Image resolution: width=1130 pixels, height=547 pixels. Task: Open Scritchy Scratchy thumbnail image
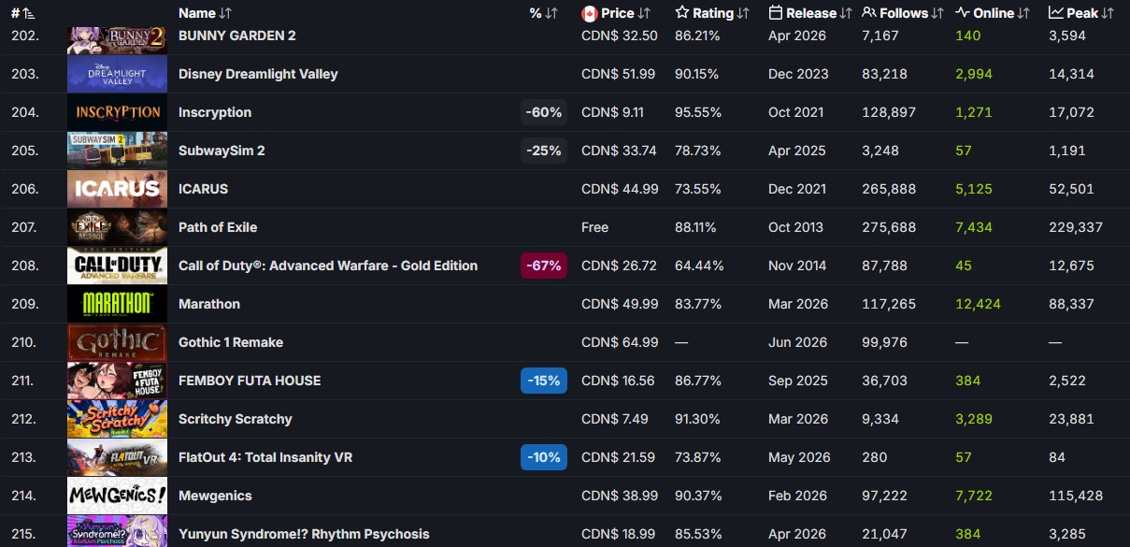click(117, 419)
